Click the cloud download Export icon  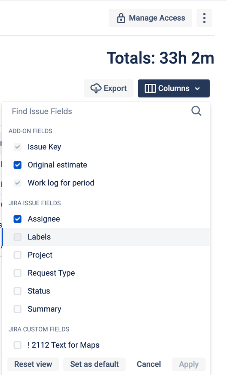click(x=96, y=89)
